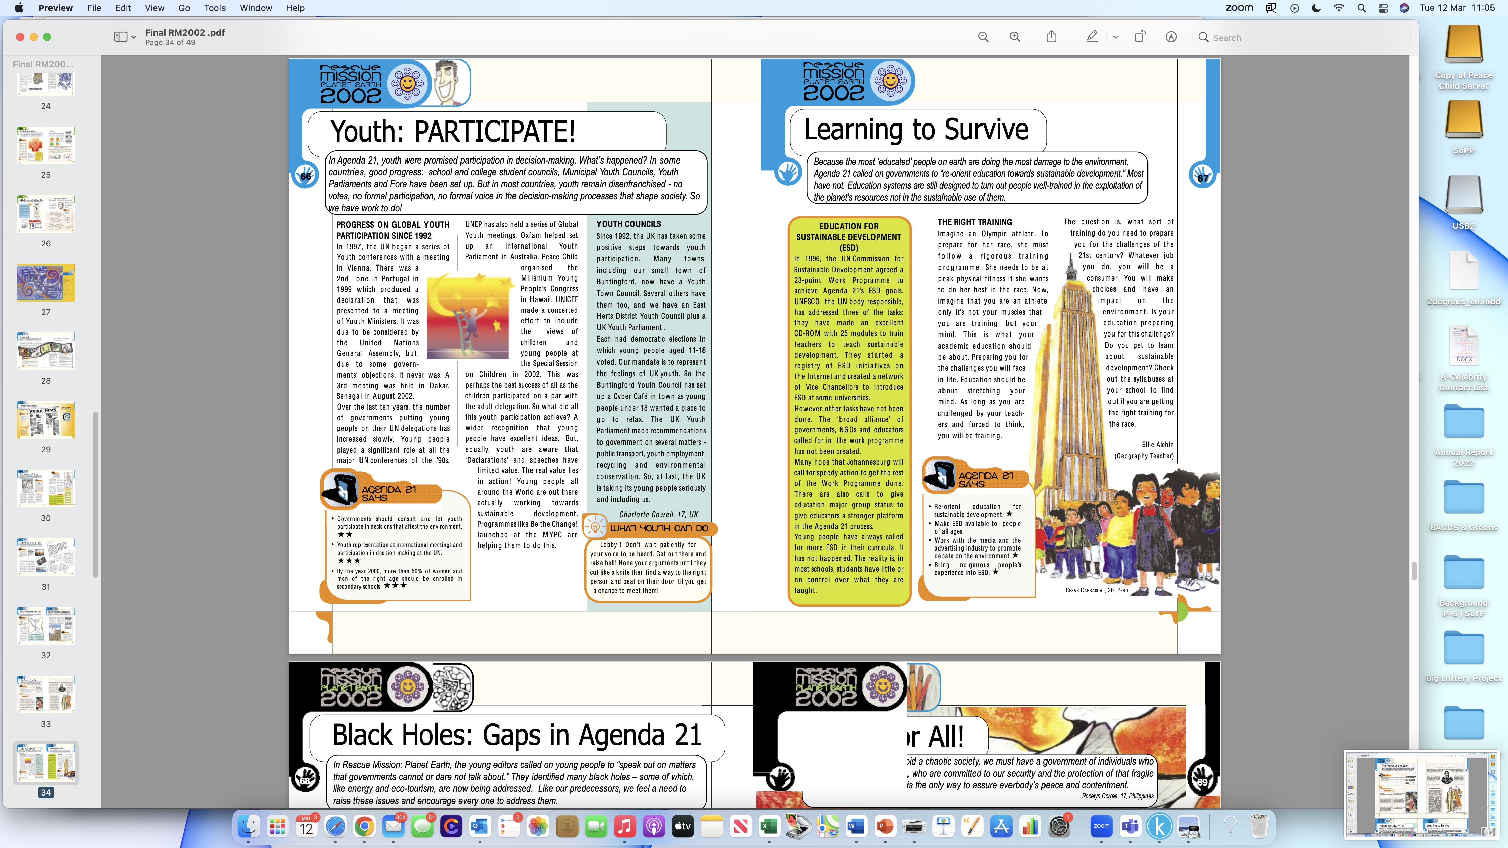Open the Tools menu
1508x848 pixels.
(215, 8)
